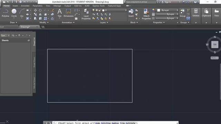This screenshot has height=124, width=221.
Task: Click the Save icon in quick access toolbar
Action: [x=12, y=2]
